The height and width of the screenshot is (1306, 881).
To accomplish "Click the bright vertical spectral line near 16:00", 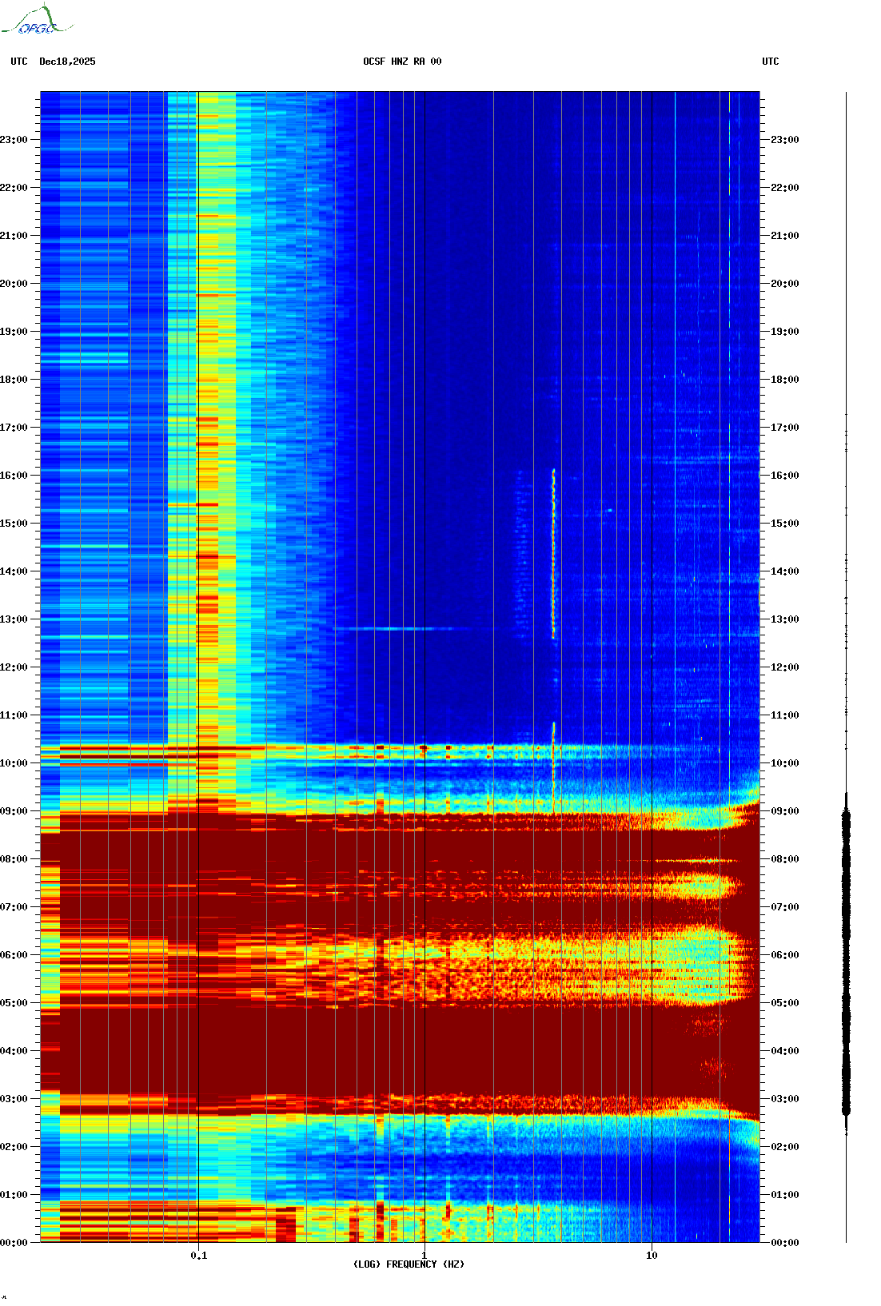I will 553,551.
